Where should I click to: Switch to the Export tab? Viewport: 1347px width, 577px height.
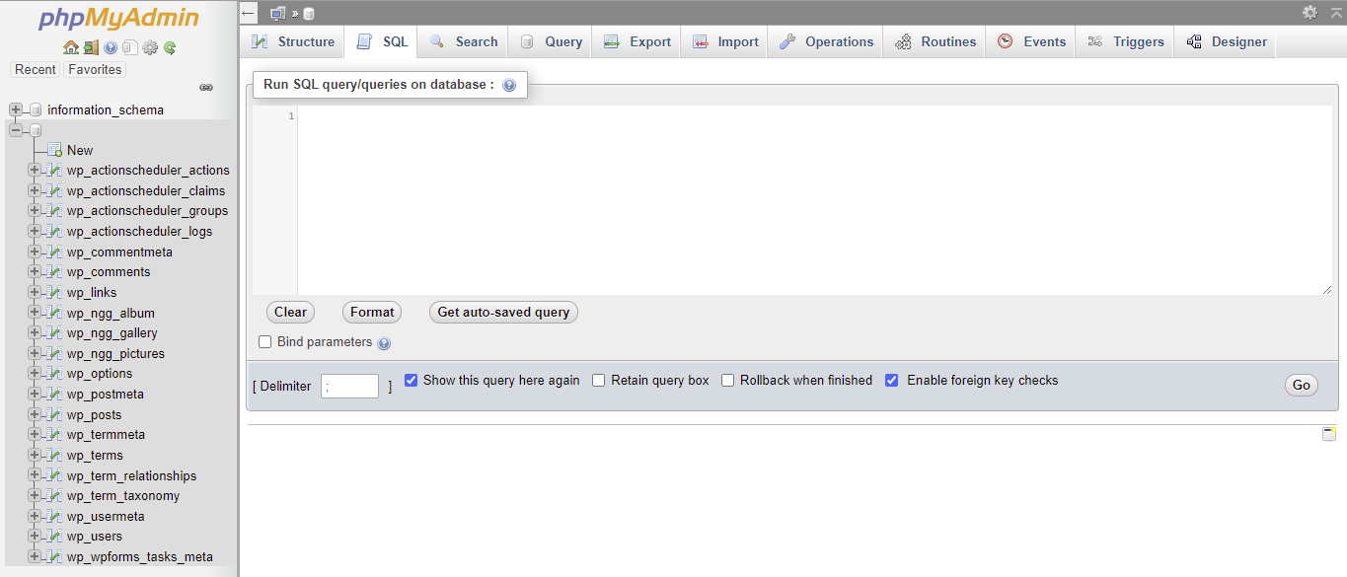pos(637,41)
